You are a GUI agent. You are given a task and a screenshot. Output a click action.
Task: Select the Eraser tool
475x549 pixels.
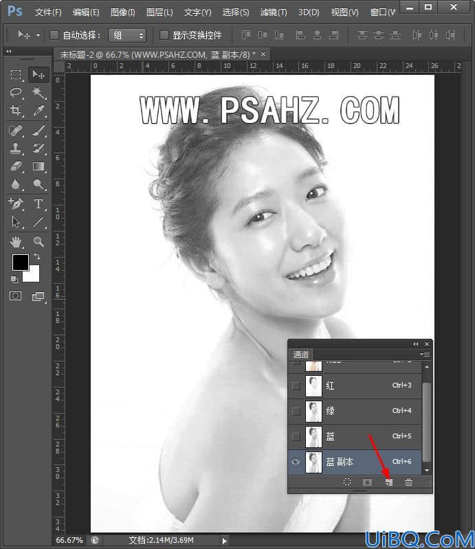coord(15,166)
